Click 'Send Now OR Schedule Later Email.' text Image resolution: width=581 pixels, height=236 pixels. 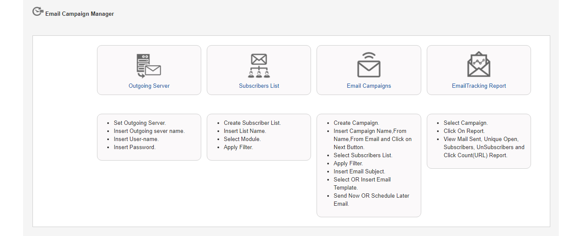click(x=371, y=200)
